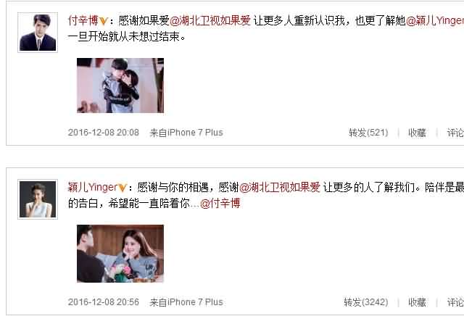Open 付辛博's profile avatar
Viewport: 464px width, 316px height.
pyautogui.click(x=38, y=33)
